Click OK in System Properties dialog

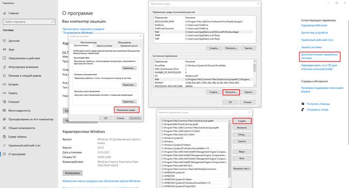pos(106,118)
